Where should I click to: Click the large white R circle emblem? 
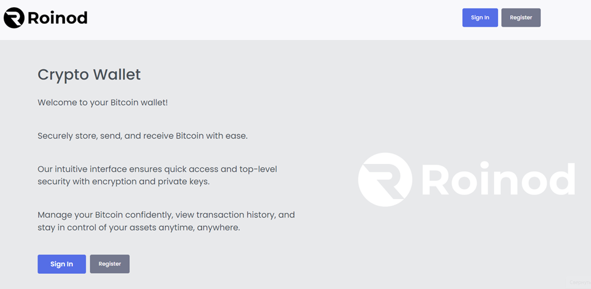coord(385,180)
